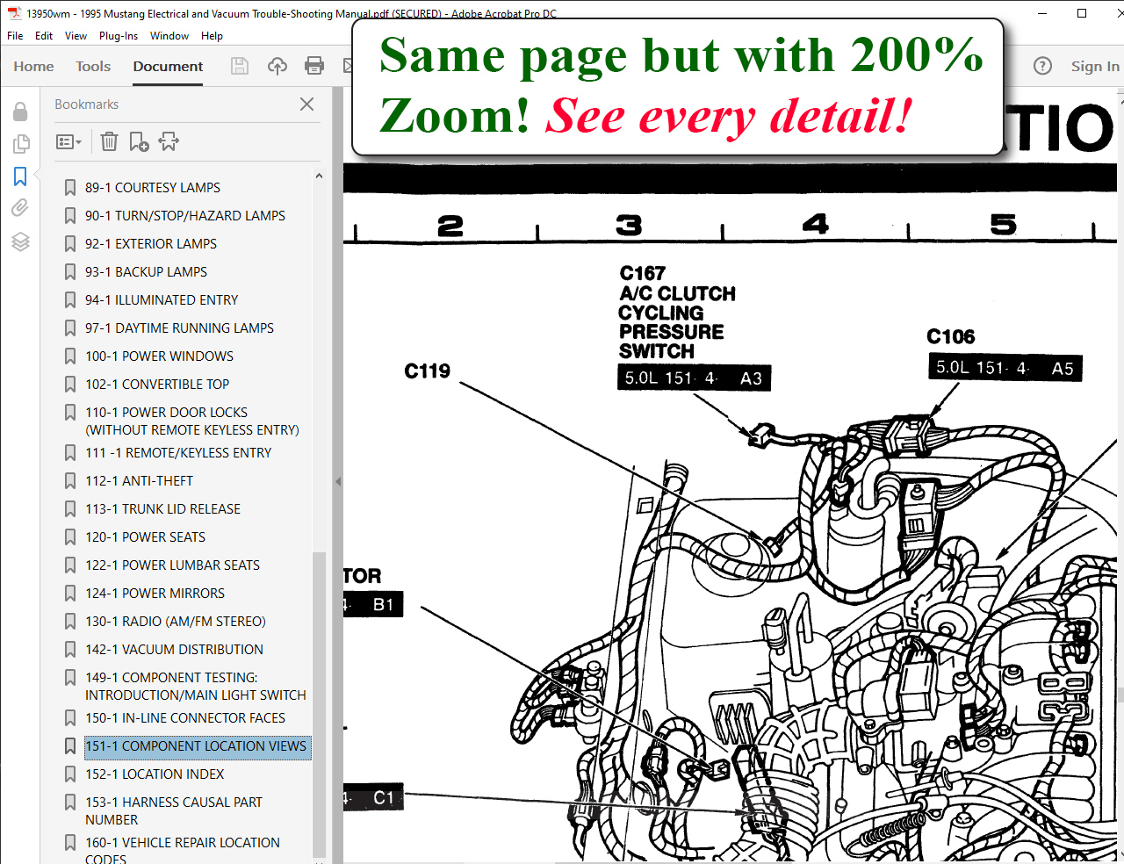
Task: Switch to the Home tab
Action: [33, 67]
